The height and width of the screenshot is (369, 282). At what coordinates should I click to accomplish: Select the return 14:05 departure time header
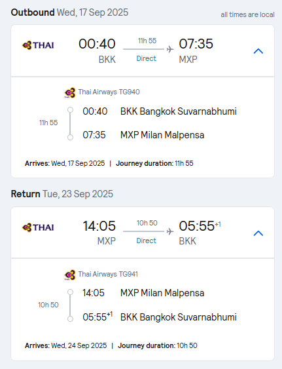[99, 226]
